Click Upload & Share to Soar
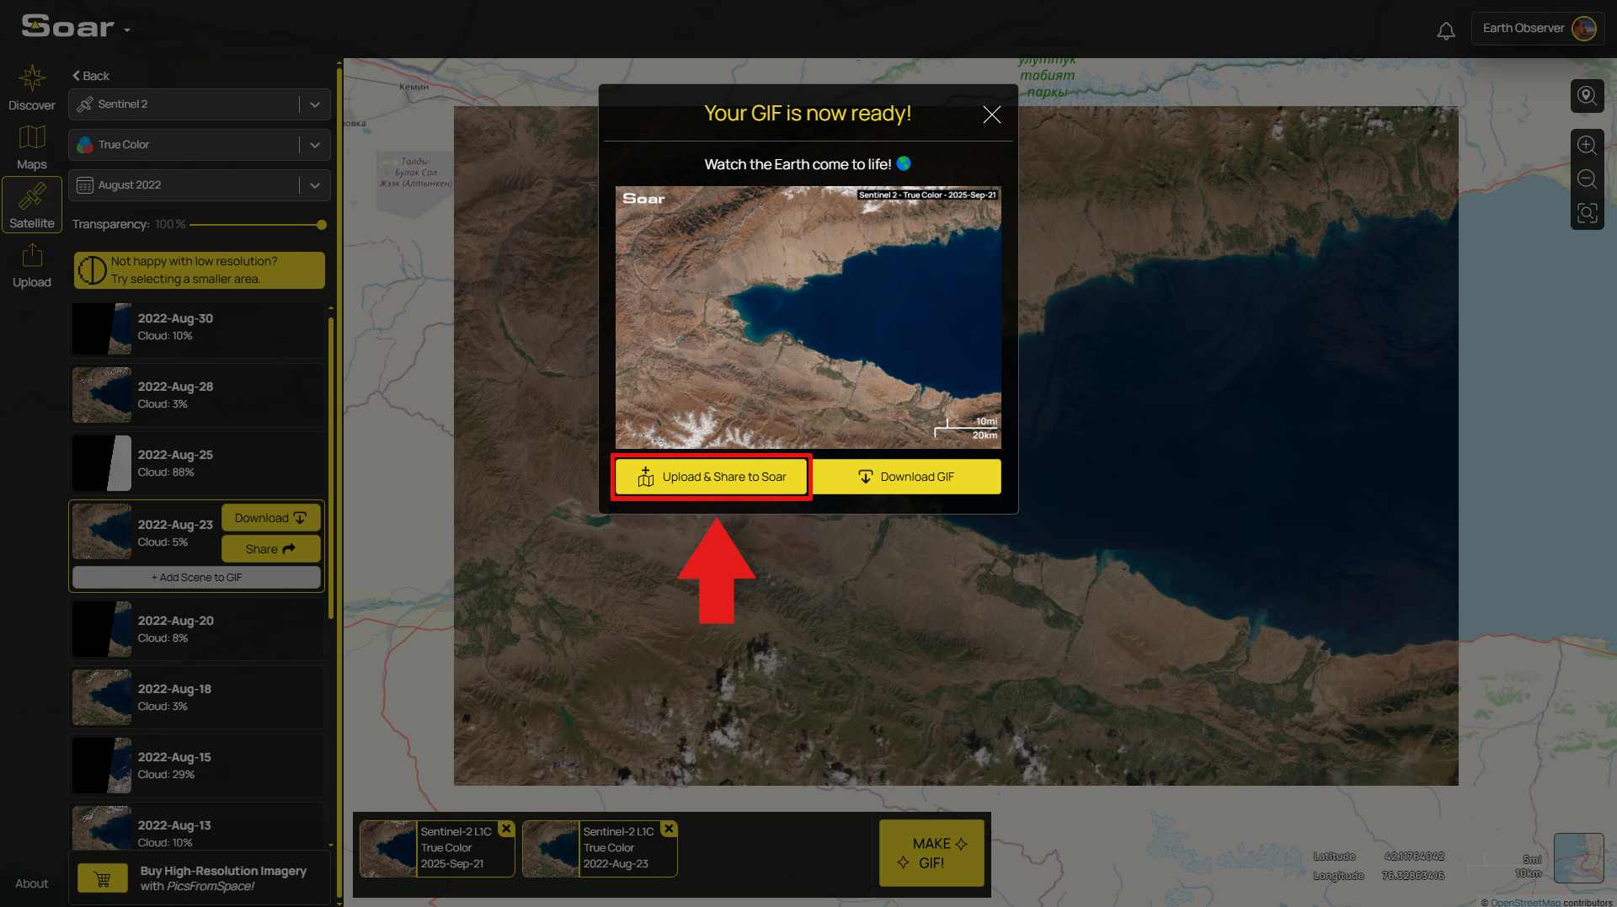This screenshot has width=1617, height=907. pyautogui.click(x=711, y=477)
